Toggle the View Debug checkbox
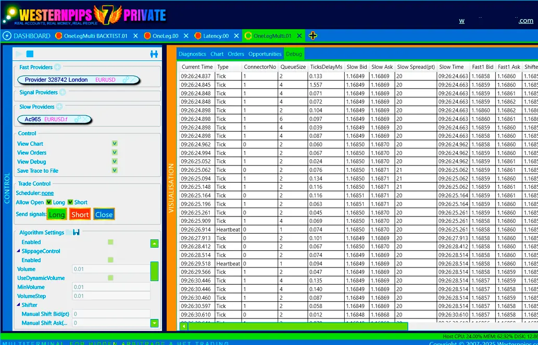The width and height of the screenshot is (538, 345). (115, 161)
